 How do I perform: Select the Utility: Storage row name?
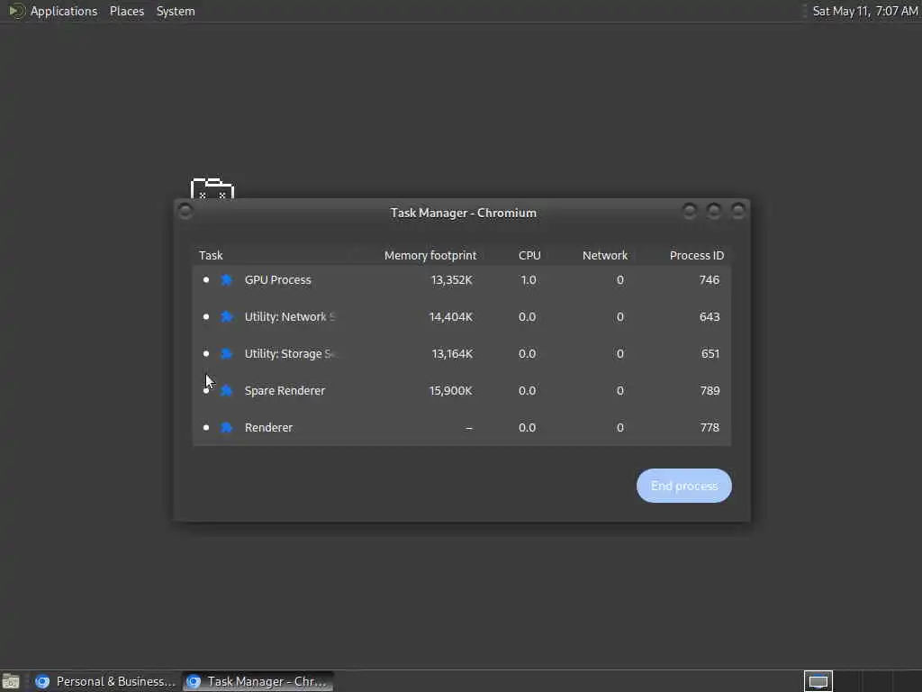(x=290, y=354)
